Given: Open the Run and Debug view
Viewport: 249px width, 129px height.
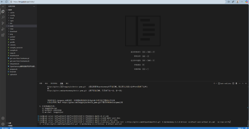Looking at the screenshot, I should tap(3, 29).
